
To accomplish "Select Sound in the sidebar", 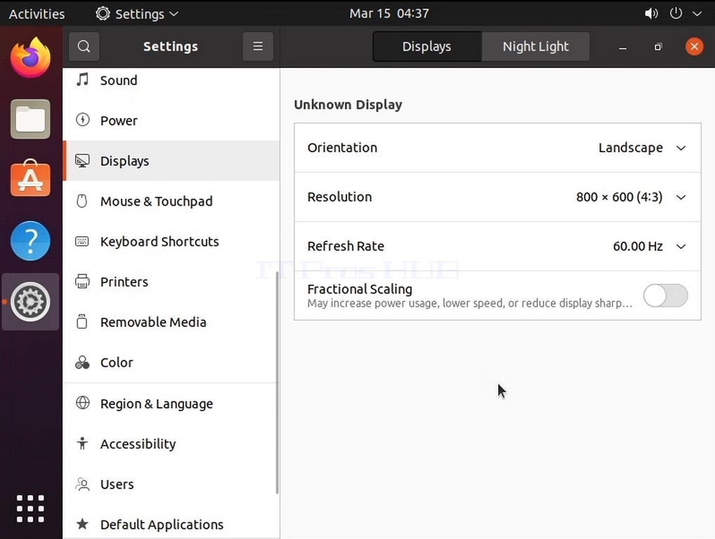I will click(171, 80).
